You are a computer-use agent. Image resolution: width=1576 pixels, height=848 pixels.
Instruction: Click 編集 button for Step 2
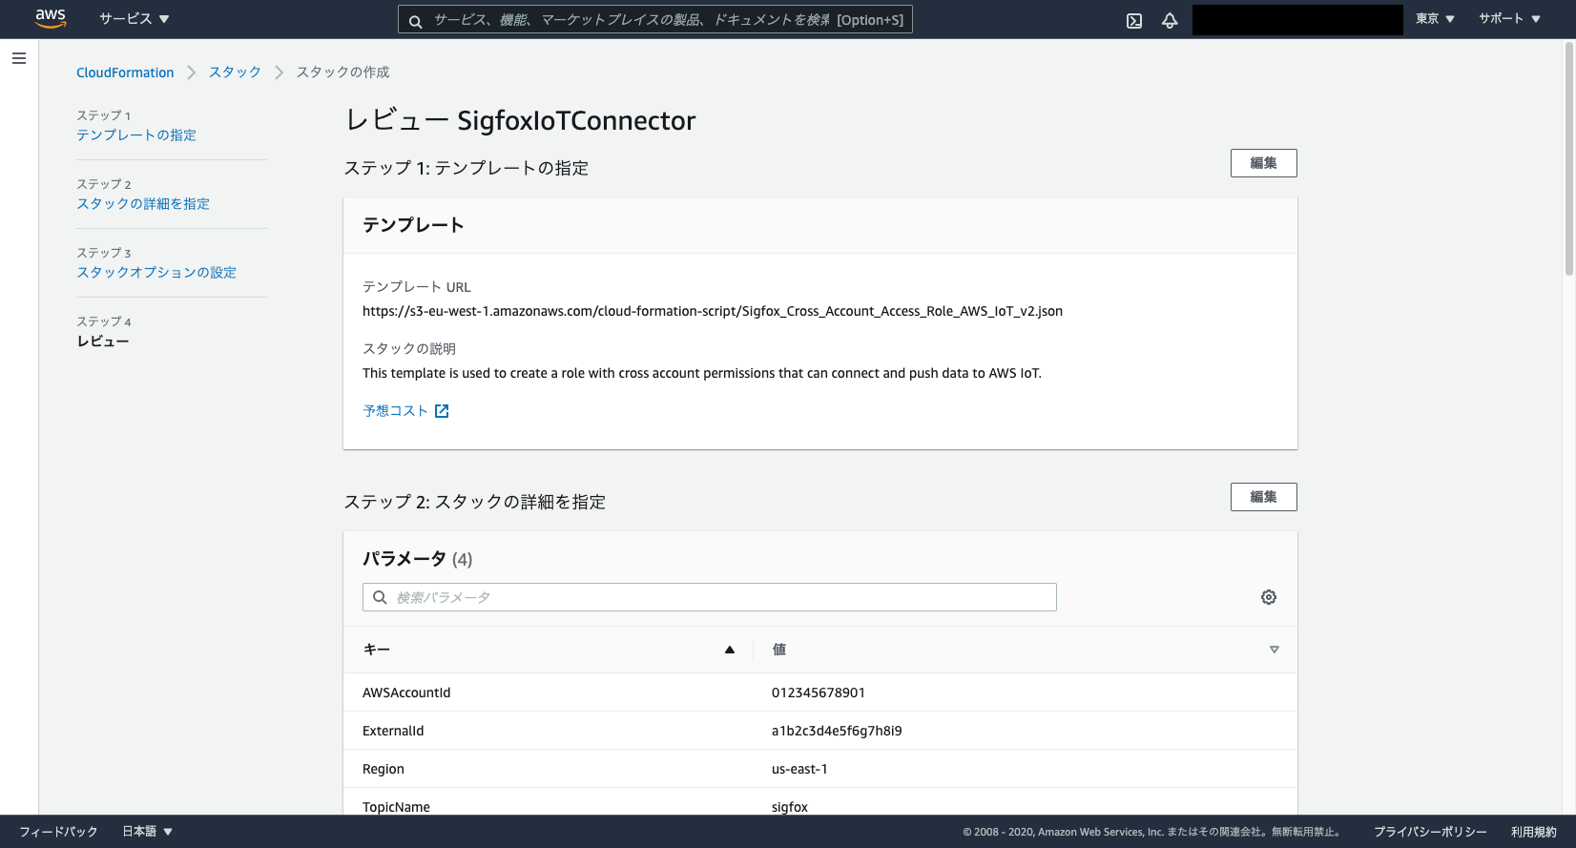1263,497
